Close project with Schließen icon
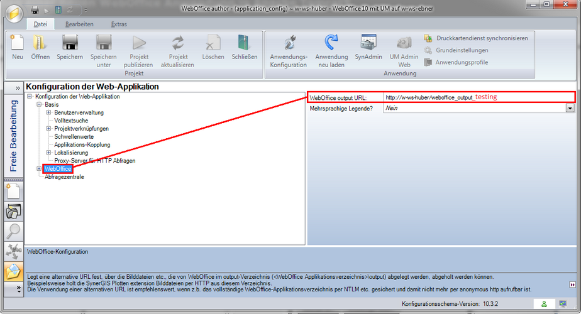Screen dimensions: 581x314 click(244, 43)
